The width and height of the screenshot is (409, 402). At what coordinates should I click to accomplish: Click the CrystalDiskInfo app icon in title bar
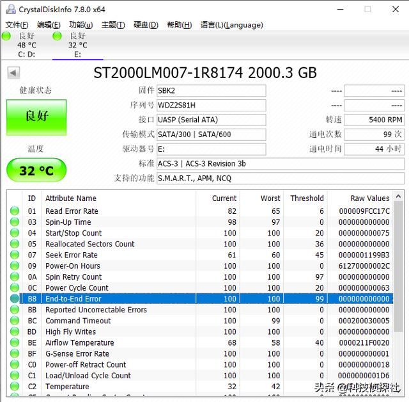point(11,10)
